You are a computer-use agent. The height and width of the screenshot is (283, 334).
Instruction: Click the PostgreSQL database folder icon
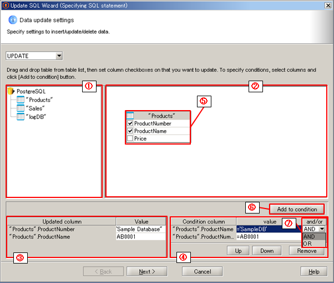click(x=11, y=91)
